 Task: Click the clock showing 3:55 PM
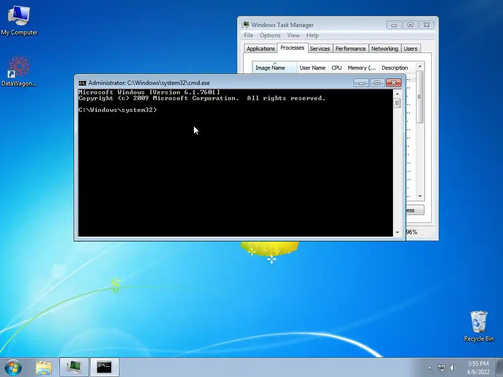point(478,367)
